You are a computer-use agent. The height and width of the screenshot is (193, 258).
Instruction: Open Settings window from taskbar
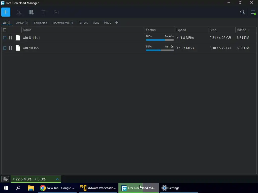click(x=179, y=188)
